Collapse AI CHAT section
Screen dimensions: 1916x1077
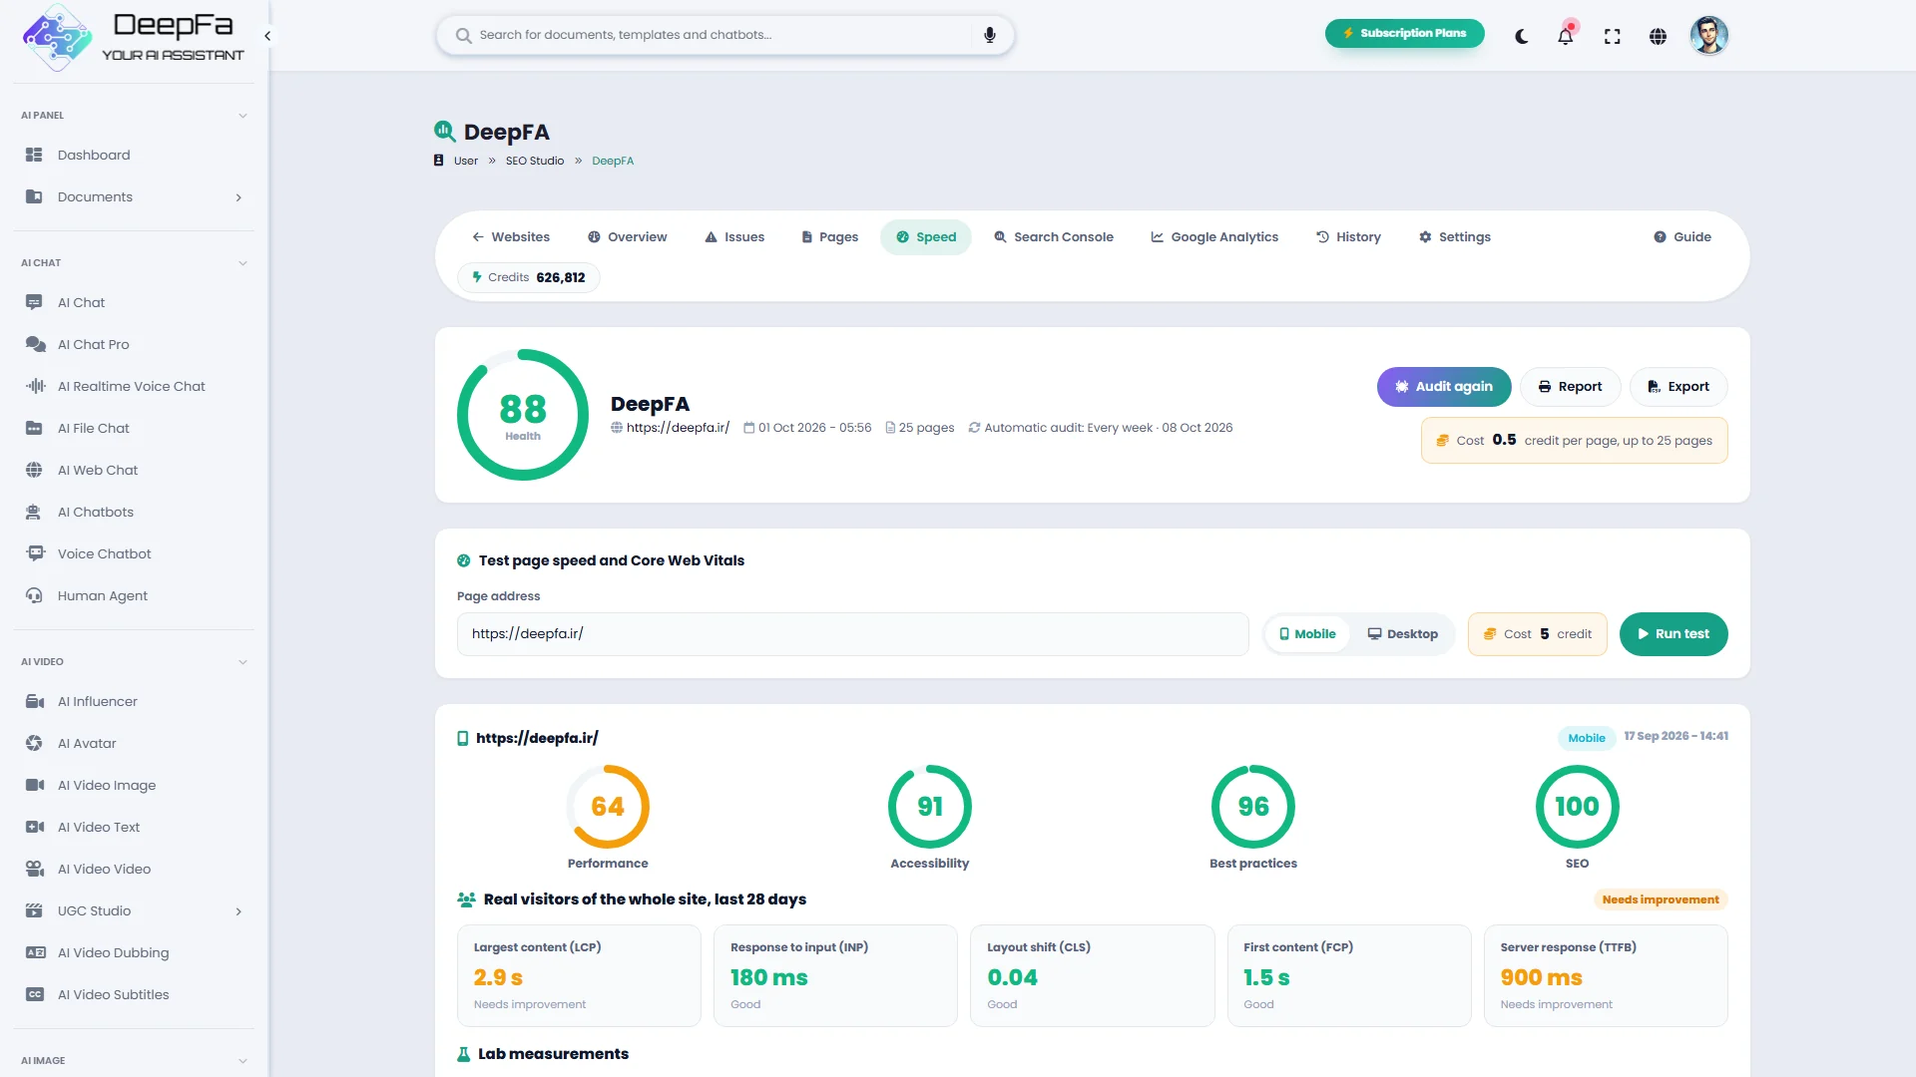pos(242,263)
